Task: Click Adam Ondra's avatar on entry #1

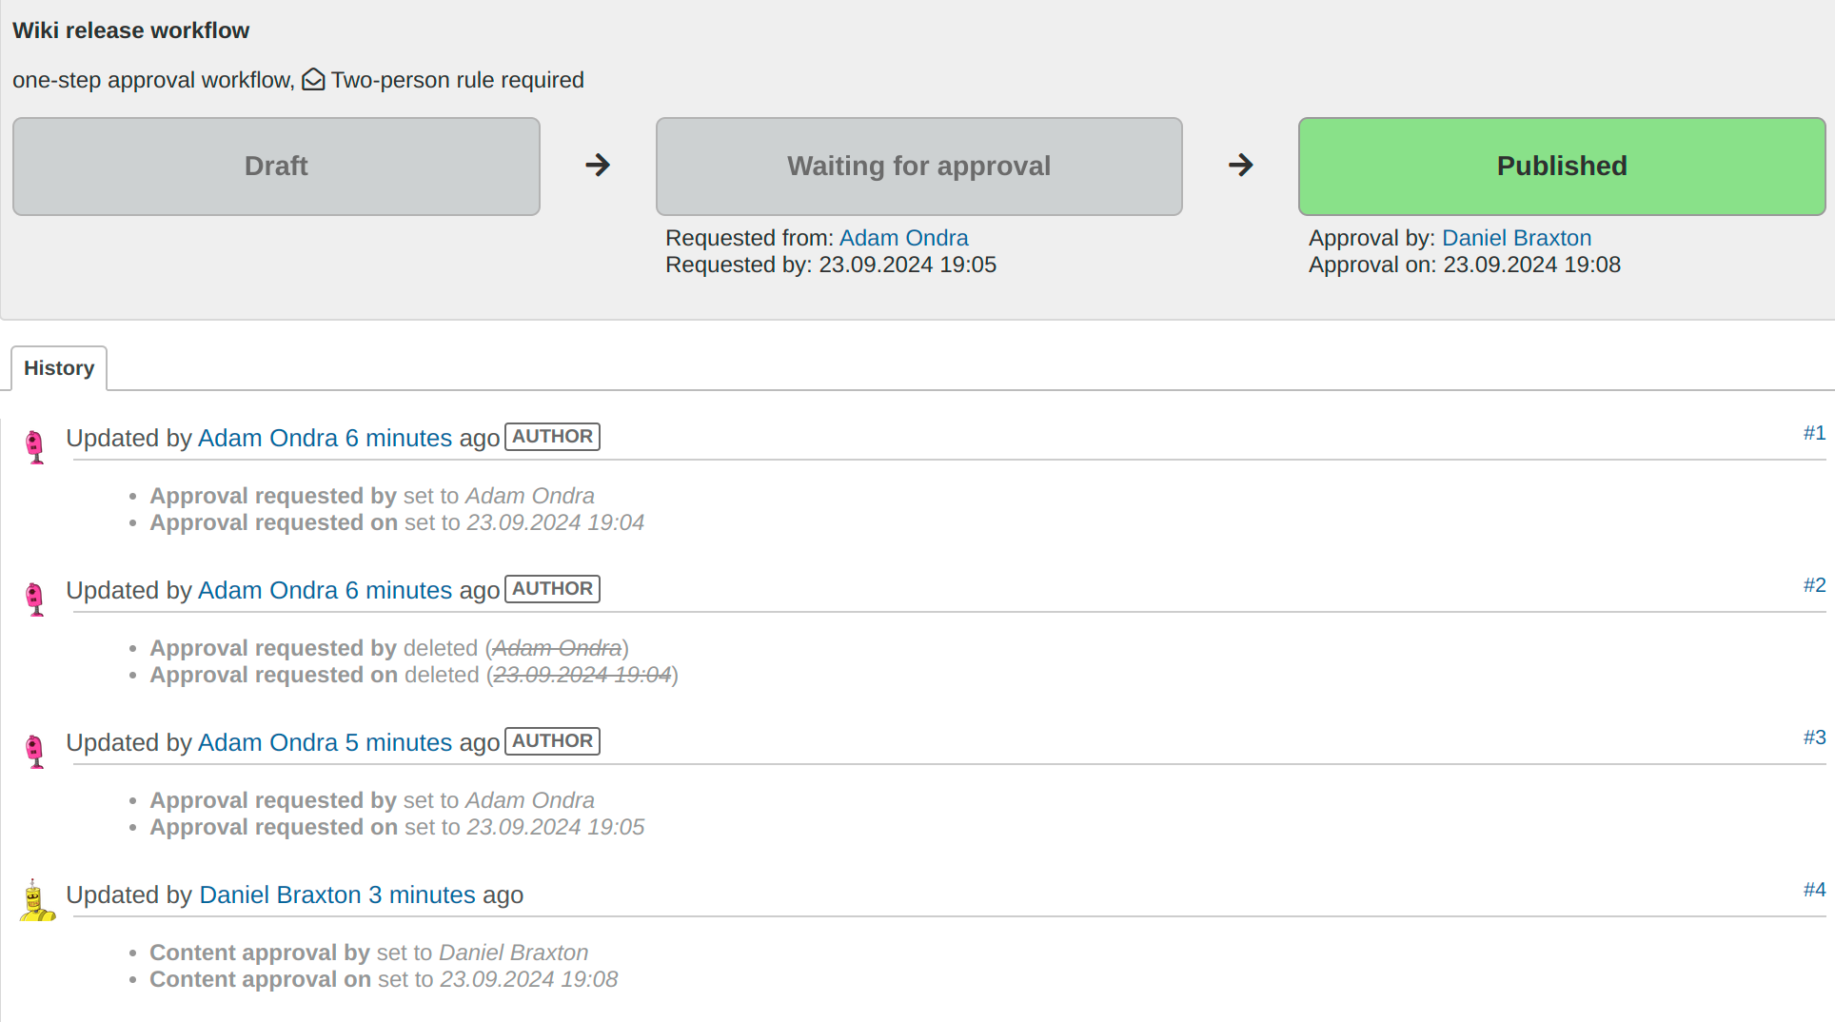Action: point(35,445)
